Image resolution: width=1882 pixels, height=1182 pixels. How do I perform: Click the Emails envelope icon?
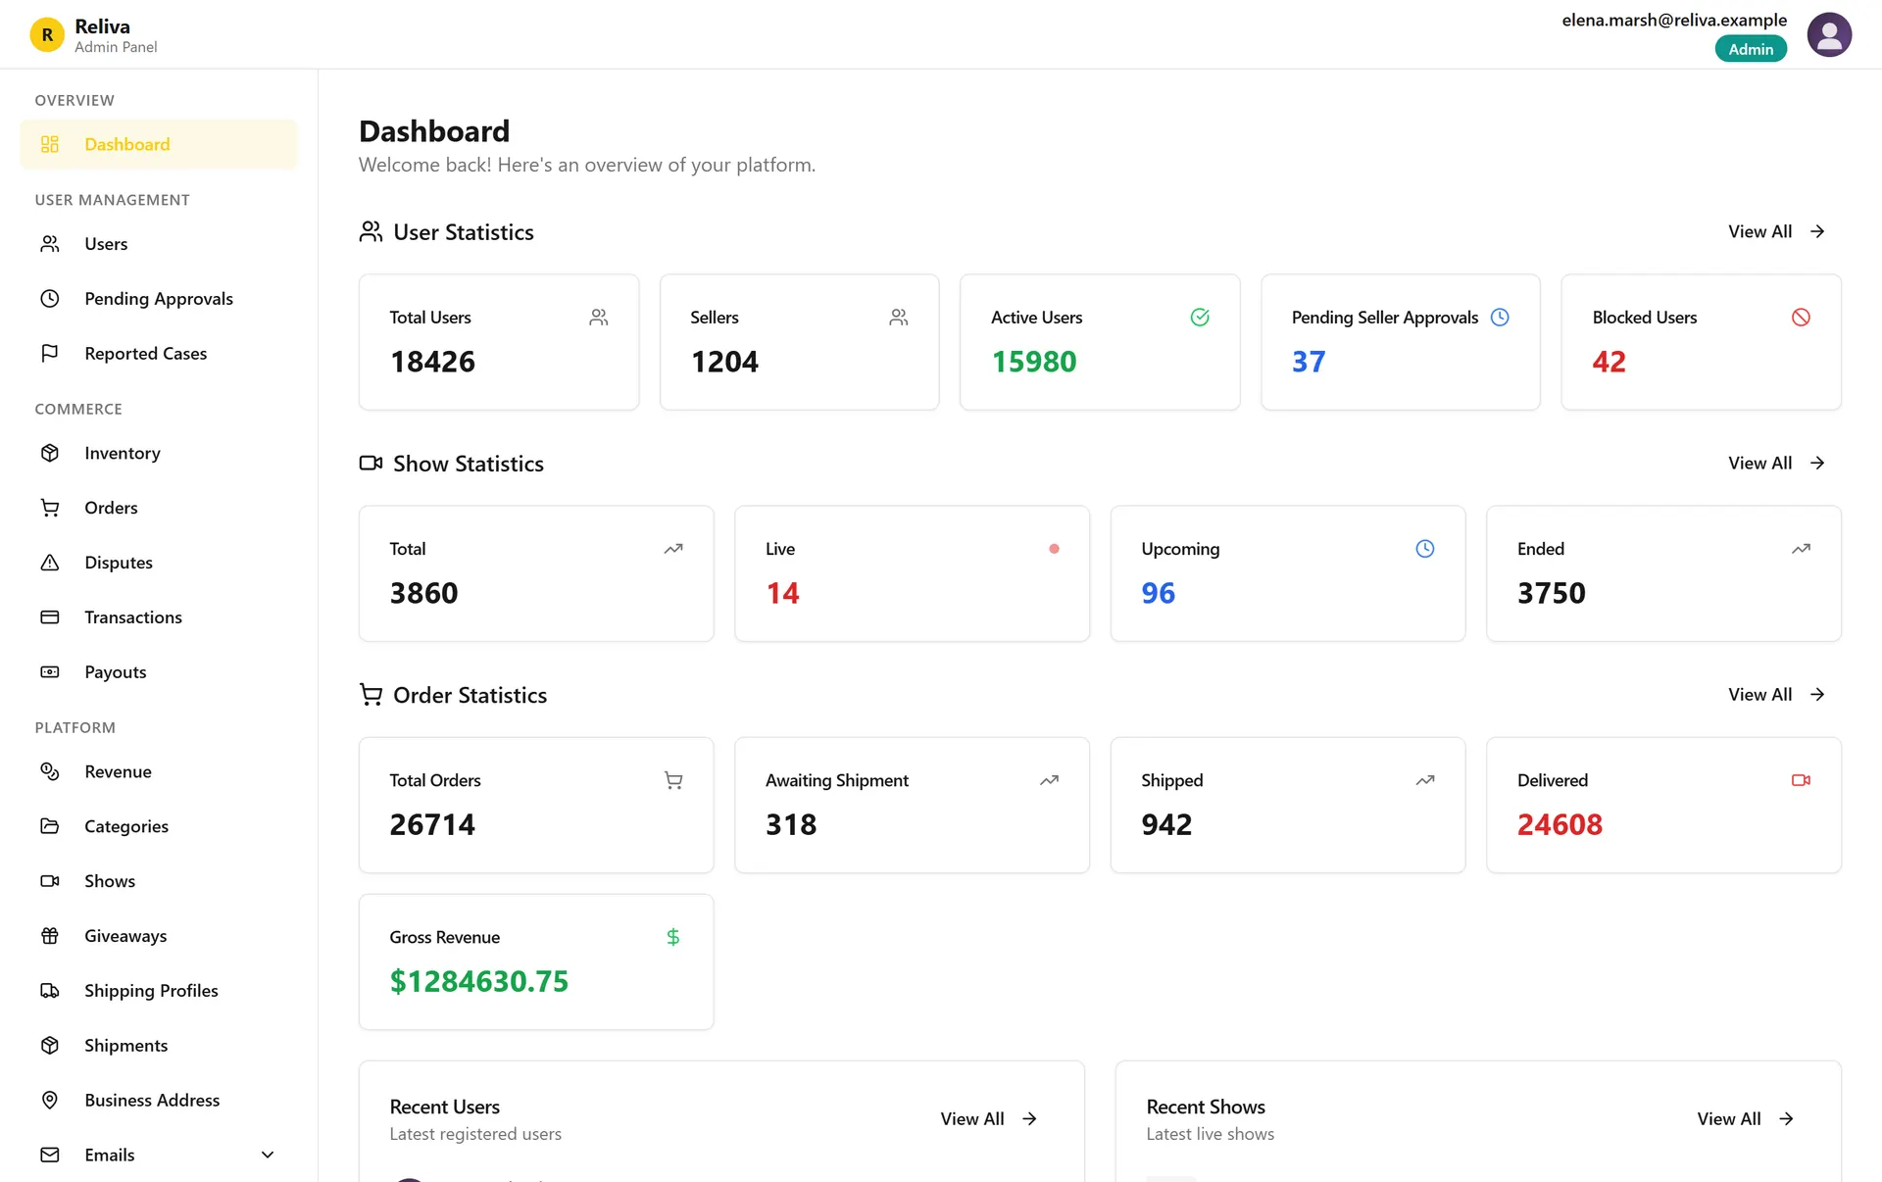(x=50, y=1155)
